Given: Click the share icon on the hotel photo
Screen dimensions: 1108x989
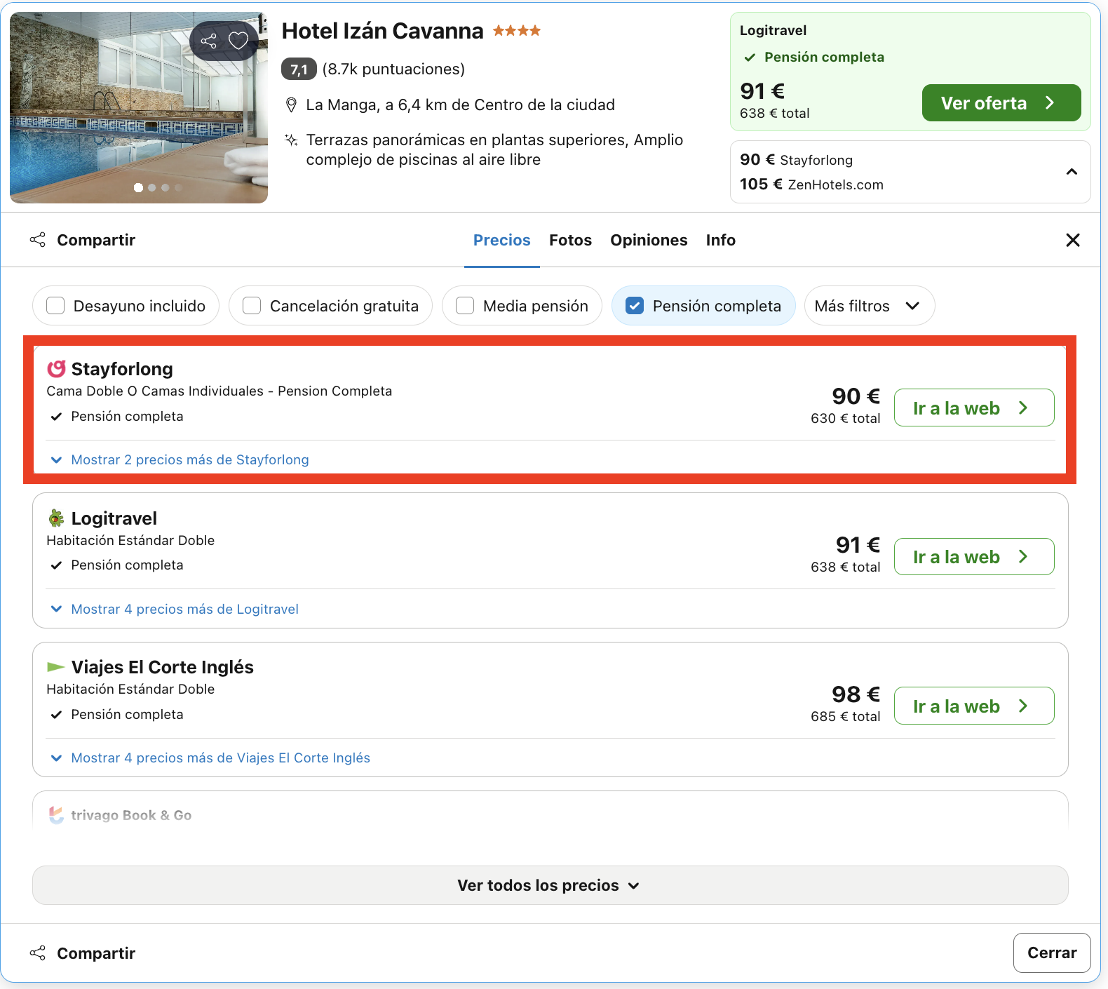Looking at the screenshot, I should [x=208, y=41].
